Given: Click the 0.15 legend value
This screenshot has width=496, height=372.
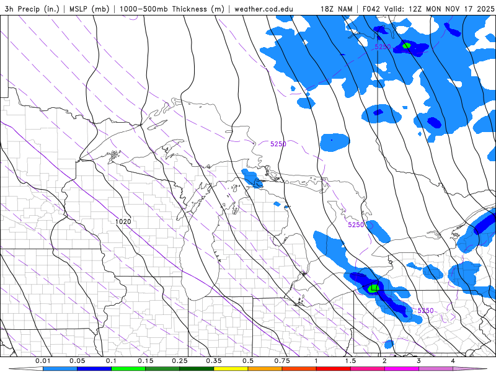Looking at the screenshot, I should [x=146, y=361].
